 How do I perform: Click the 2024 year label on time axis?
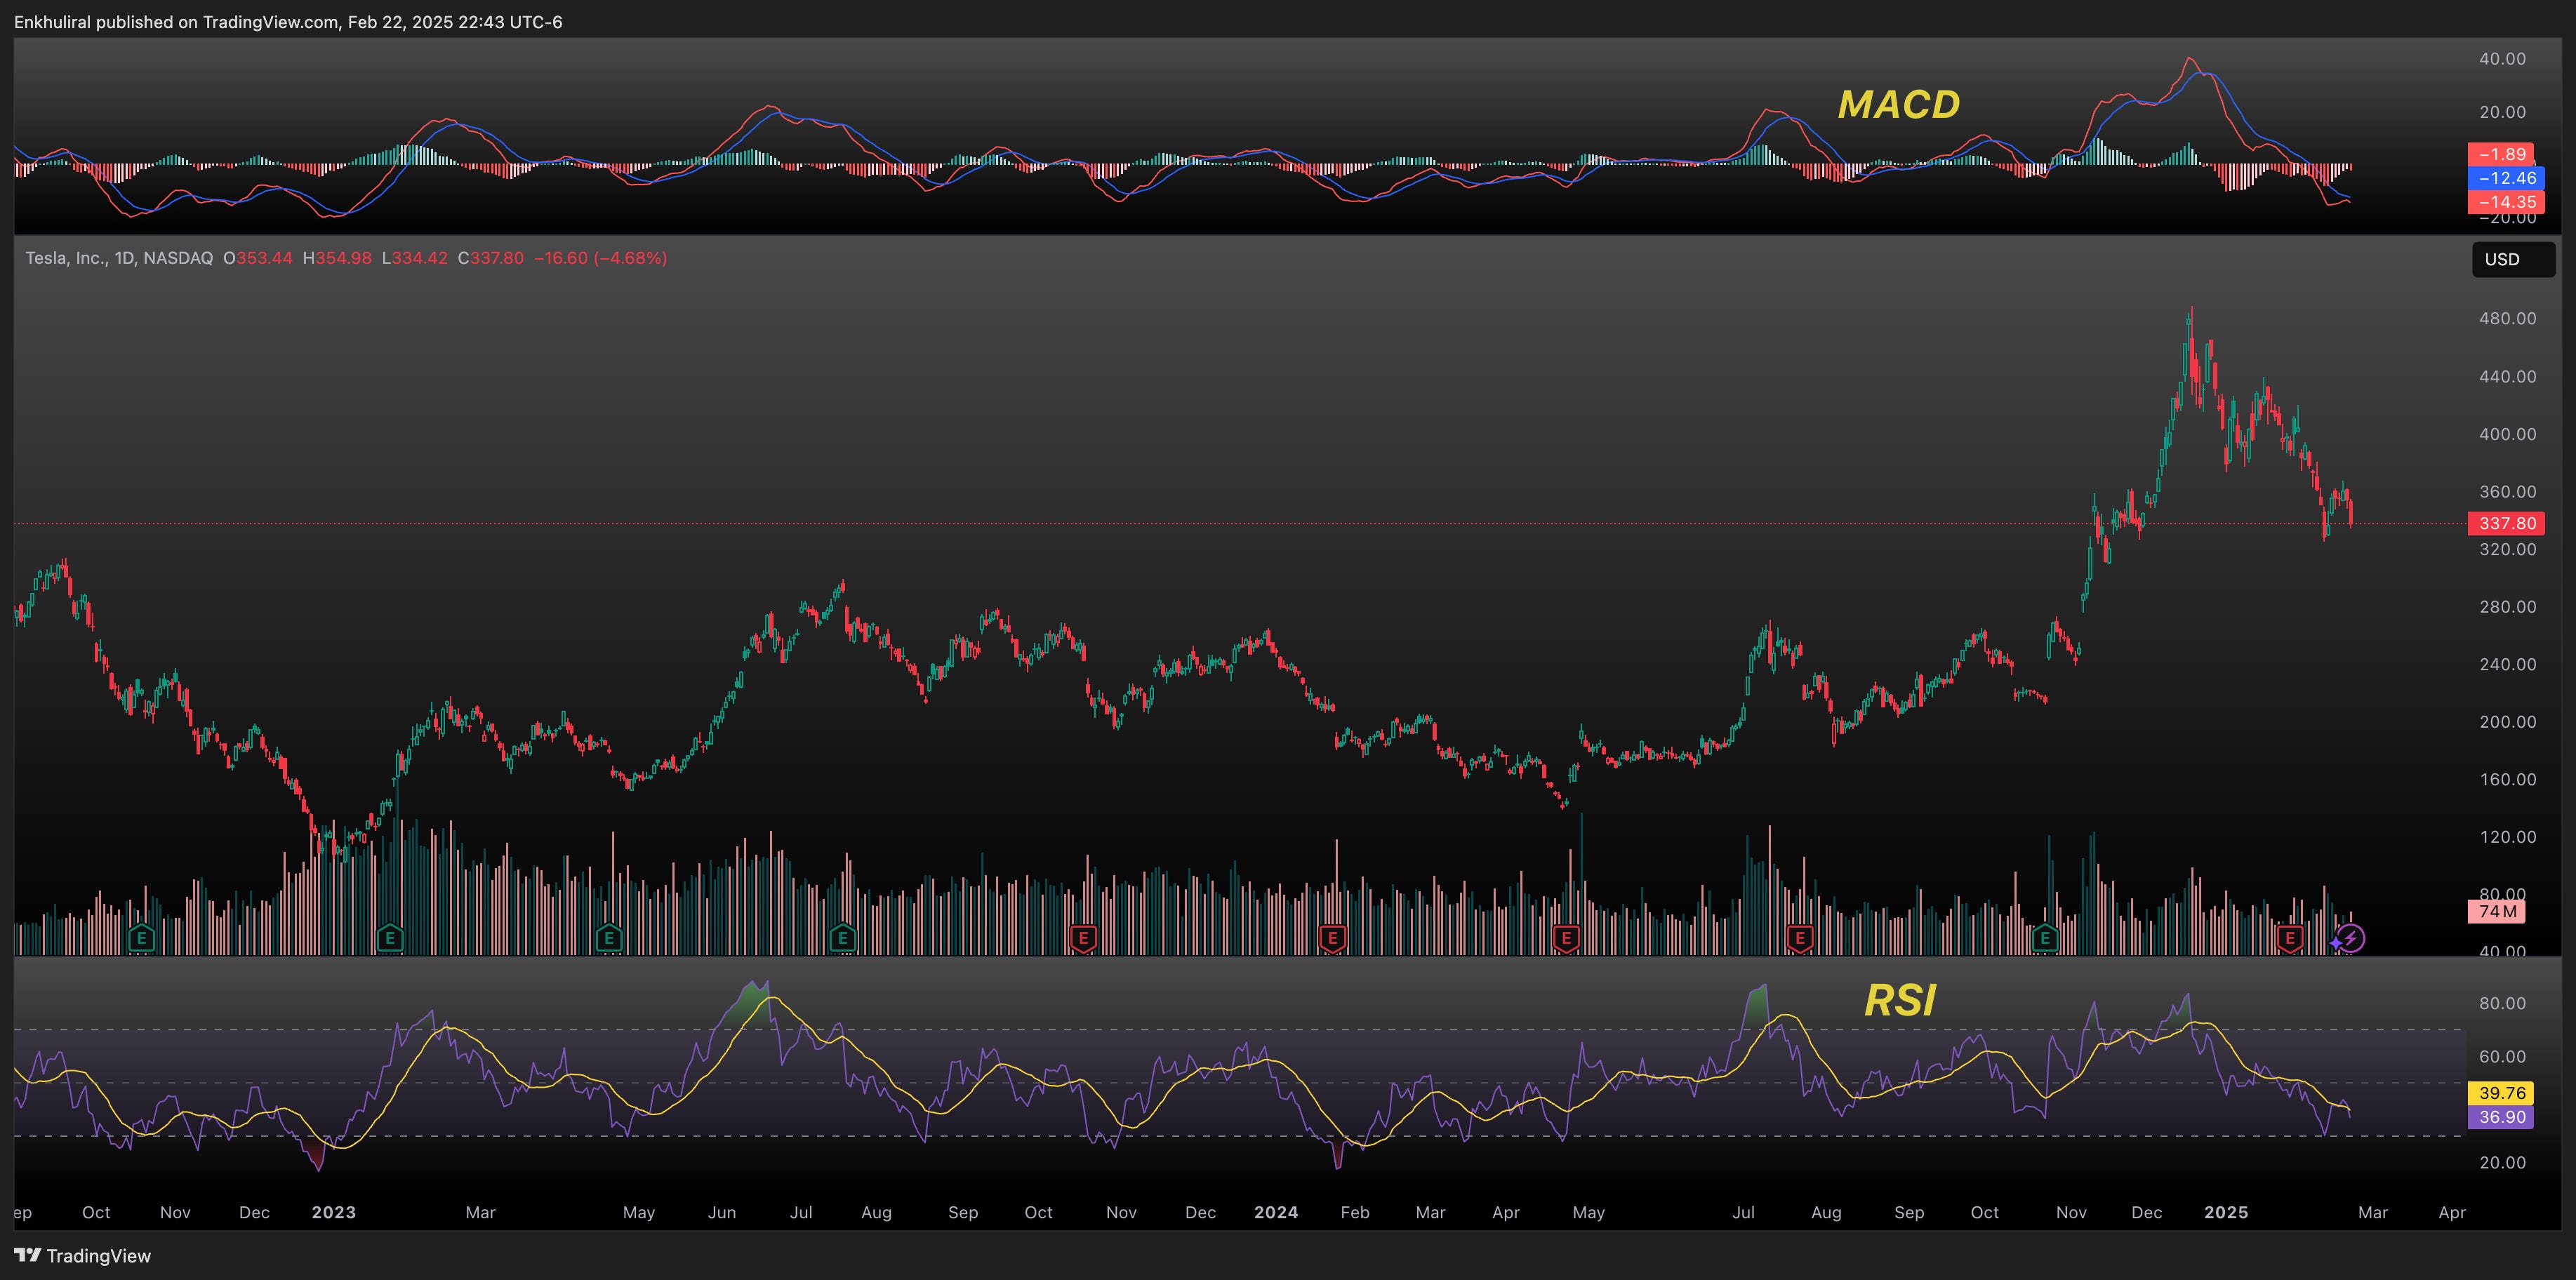(1276, 1212)
